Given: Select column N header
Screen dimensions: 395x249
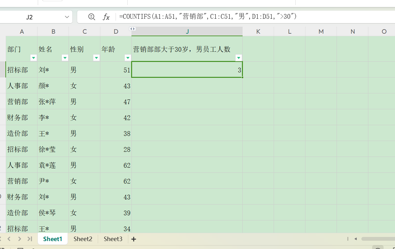Looking at the screenshot, I should click(x=352, y=31).
